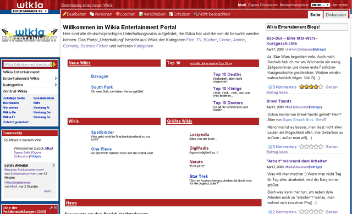The width and height of the screenshot is (352, 214).
Task: Open the Brawl Taunts blog title
Action: pos(279,101)
